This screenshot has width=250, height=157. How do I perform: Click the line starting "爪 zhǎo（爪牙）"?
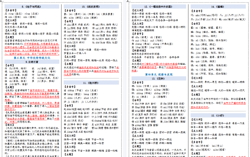[x=81, y=98]
